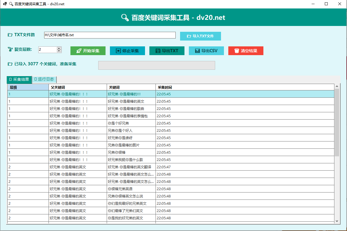Click inside the TXT file path input field
The image size is (347, 231).
[110, 35]
